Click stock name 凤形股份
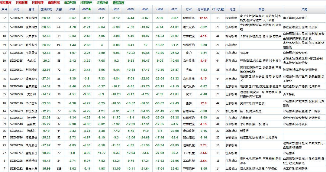Viewport: 326px width, 172px height. click(31, 145)
